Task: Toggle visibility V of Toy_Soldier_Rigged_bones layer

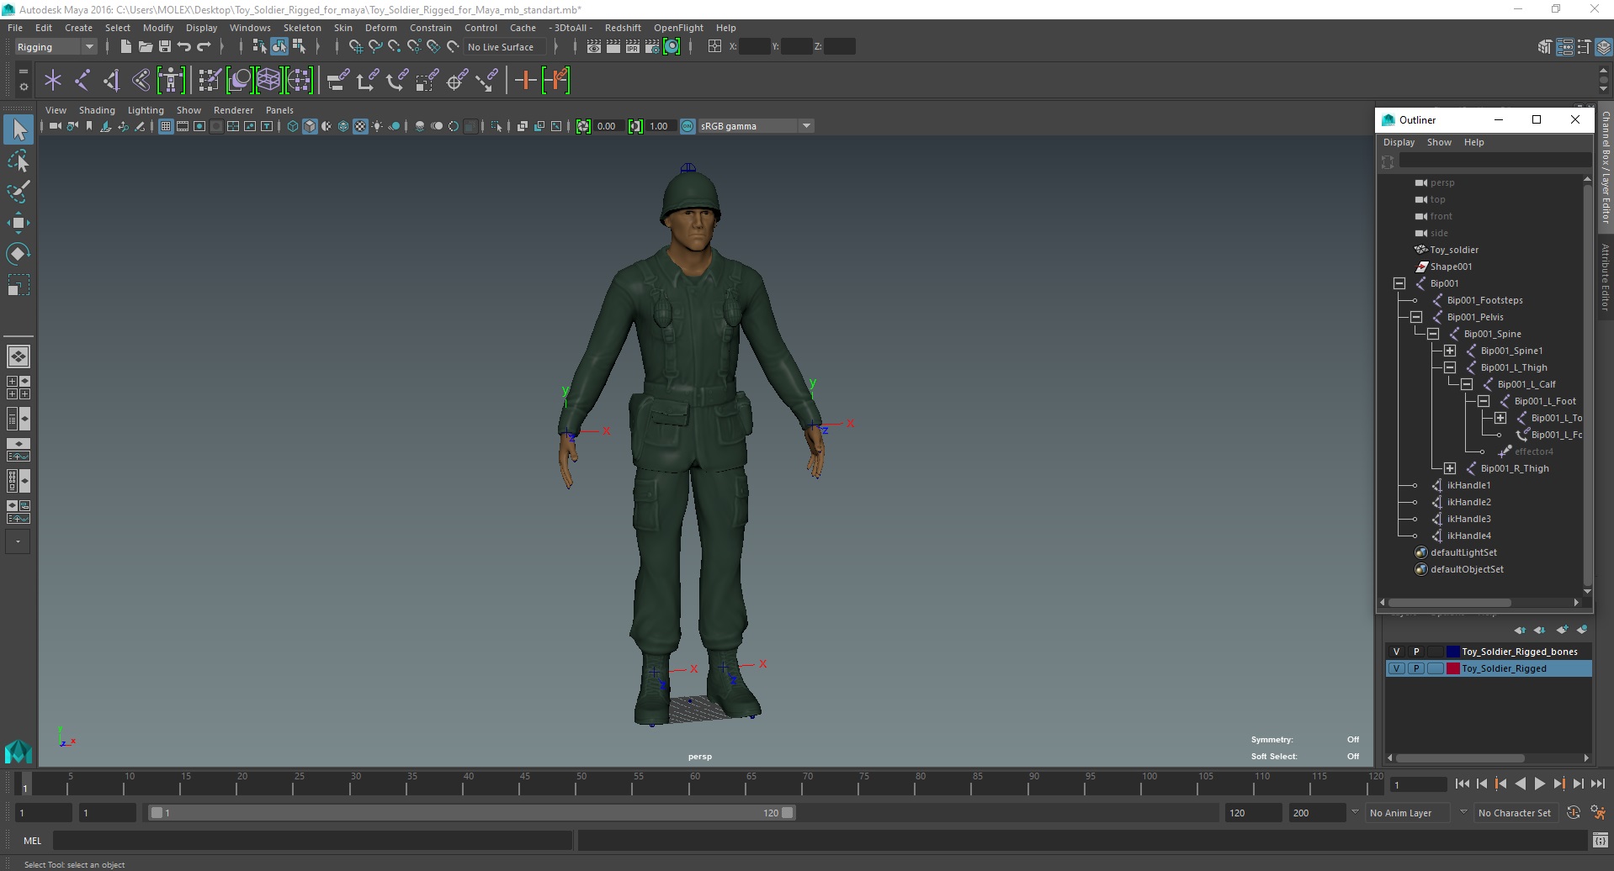Action: pyautogui.click(x=1397, y=652)
